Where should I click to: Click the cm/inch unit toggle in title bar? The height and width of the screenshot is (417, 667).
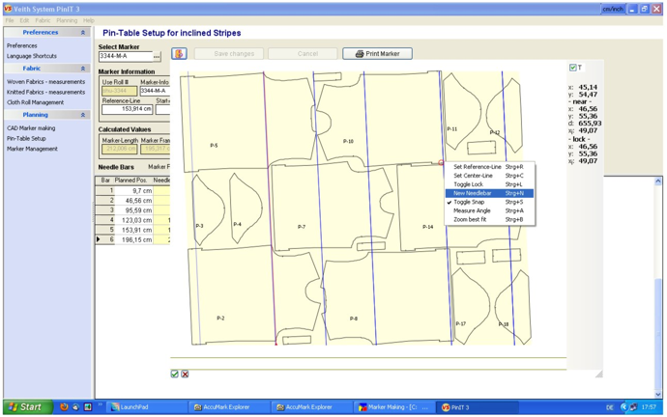click(x=613, y=9)
